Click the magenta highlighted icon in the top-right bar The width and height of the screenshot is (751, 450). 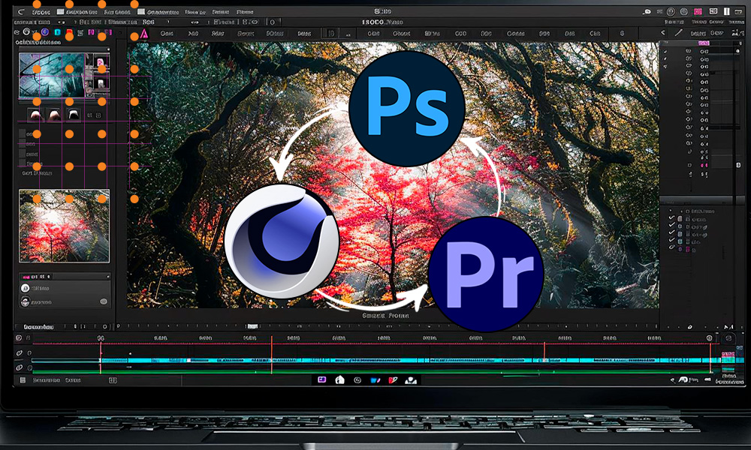click(x=698, y=11)
